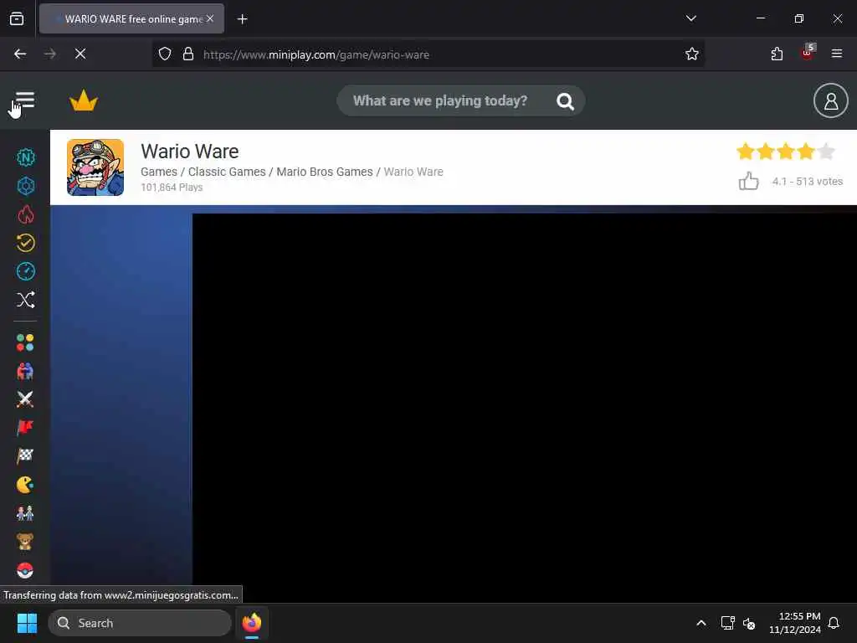857x643 pixels.
Task: Click the Pac-Man classic games icon
Action: point(25,485)
